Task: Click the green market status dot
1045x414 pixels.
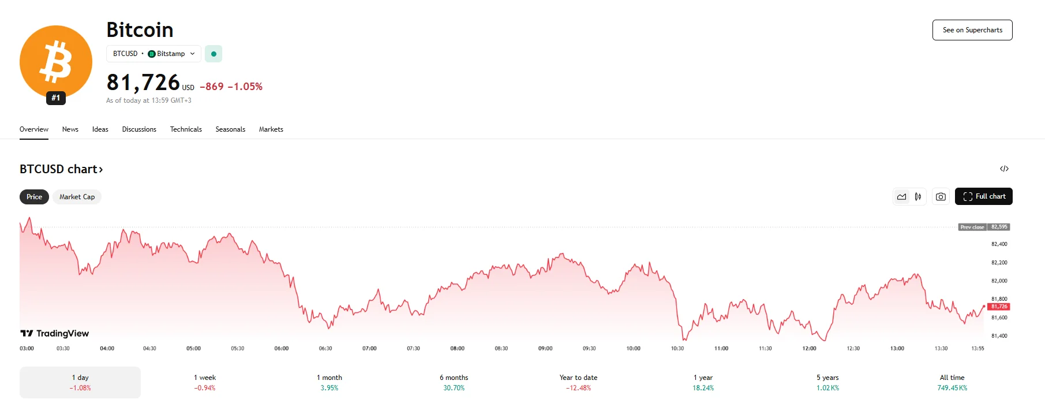Action: (x=214, y=54)
